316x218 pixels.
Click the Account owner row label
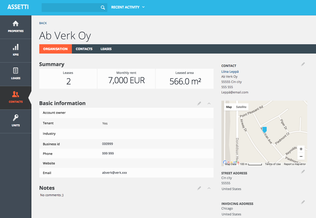pyautogui.click(x=54, y=113)
